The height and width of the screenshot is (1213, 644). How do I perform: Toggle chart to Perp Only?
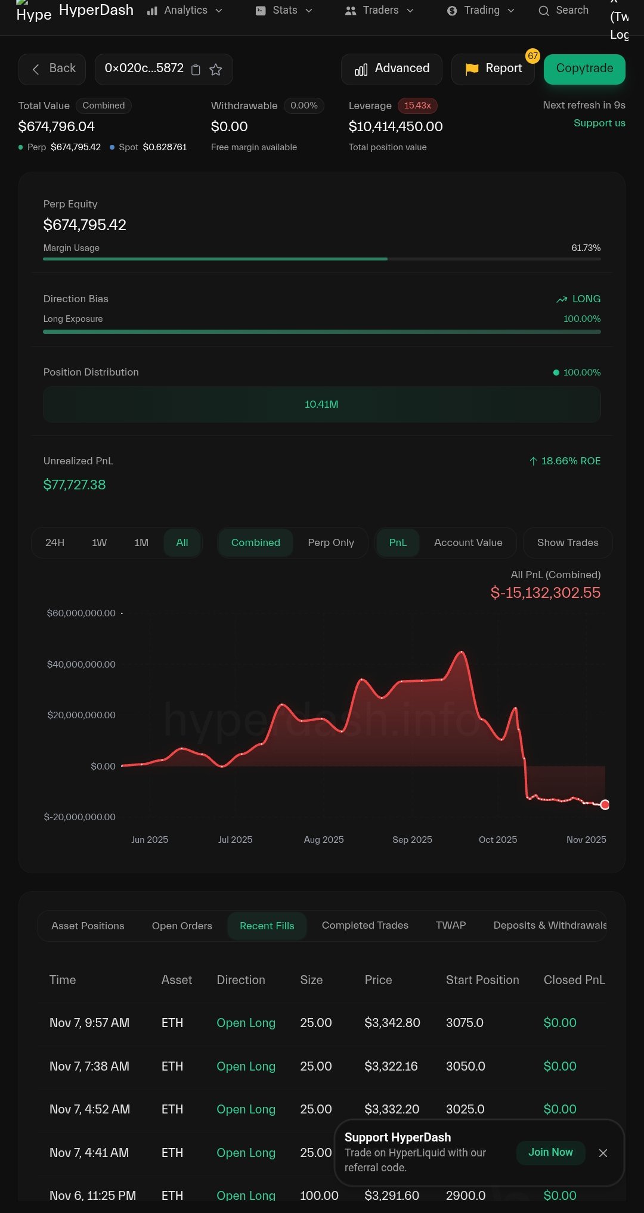(x=331, y=542)
